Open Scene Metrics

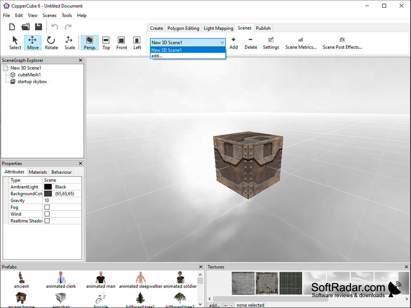(301, 43)
